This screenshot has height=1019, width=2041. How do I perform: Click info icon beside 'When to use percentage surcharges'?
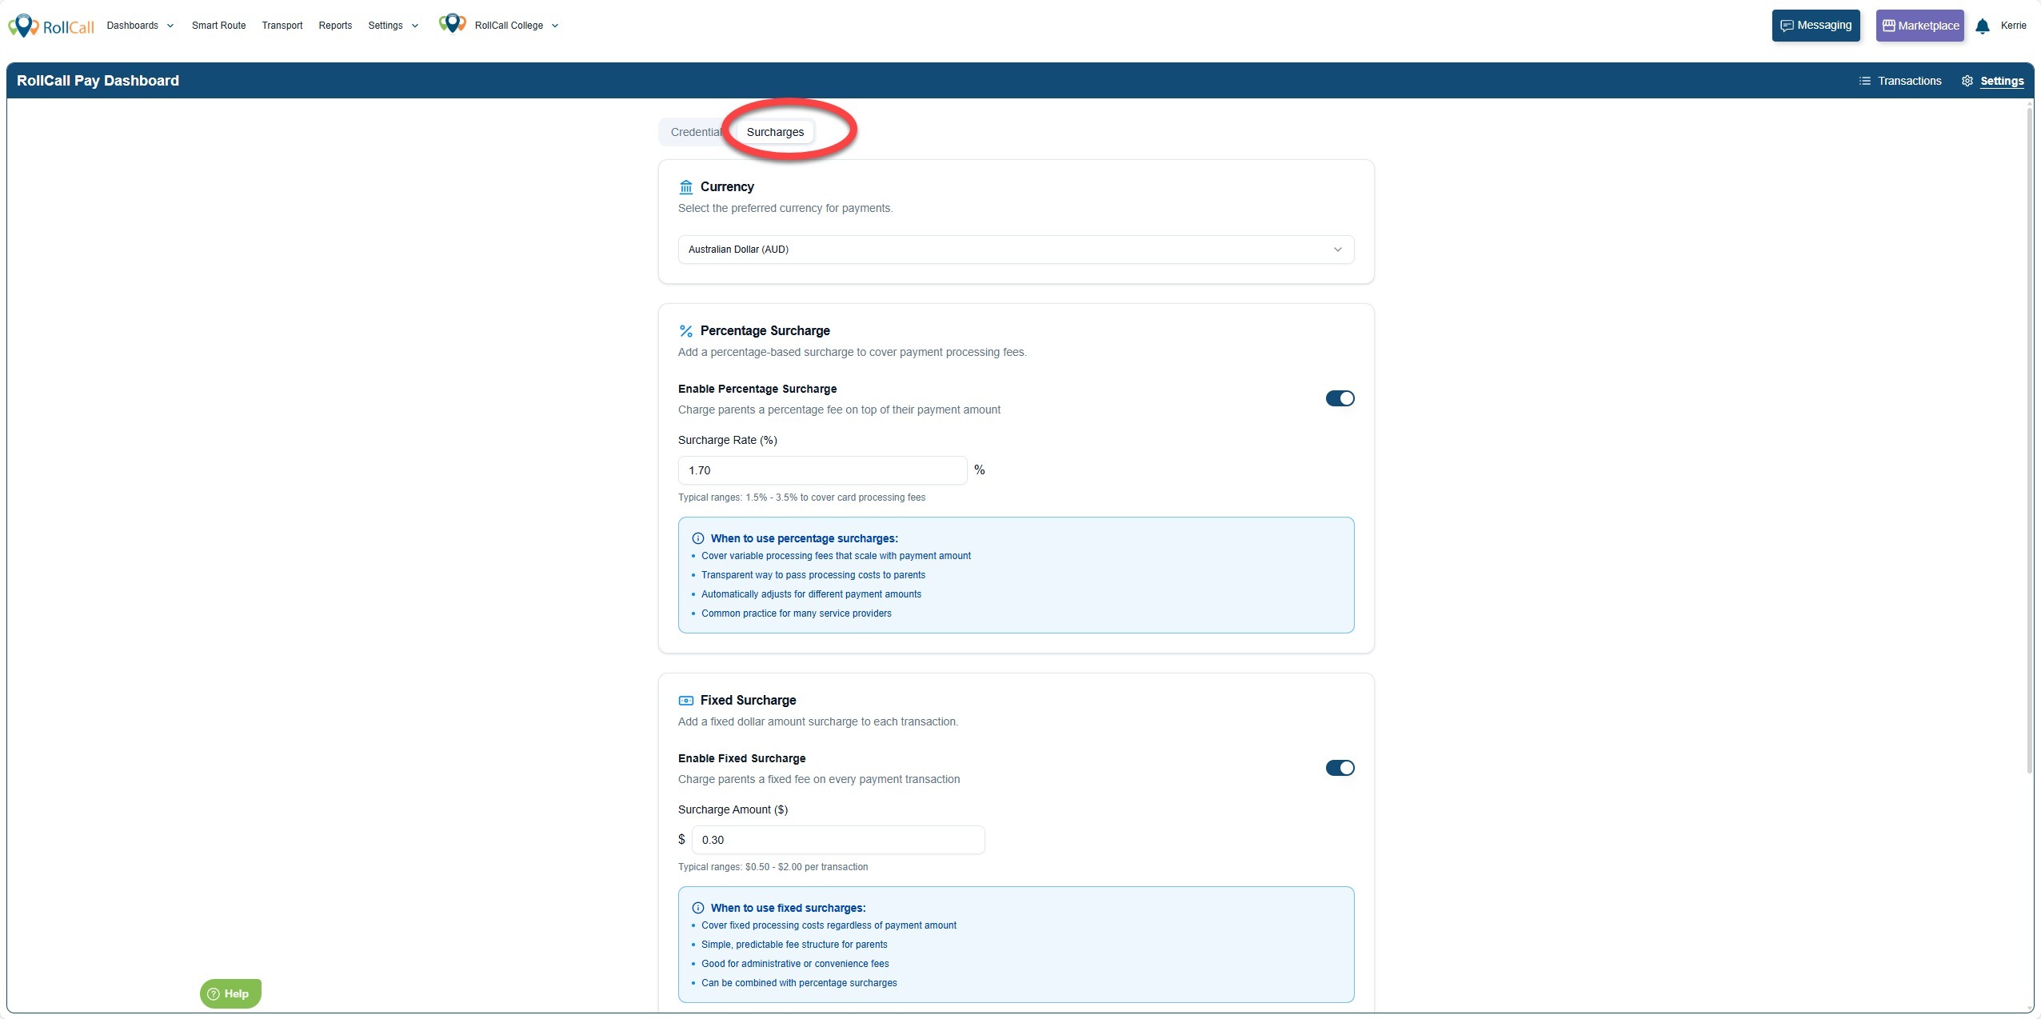click(697, 538)
